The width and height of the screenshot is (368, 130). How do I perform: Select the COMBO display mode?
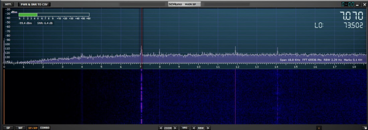click(x=44, y=128)
